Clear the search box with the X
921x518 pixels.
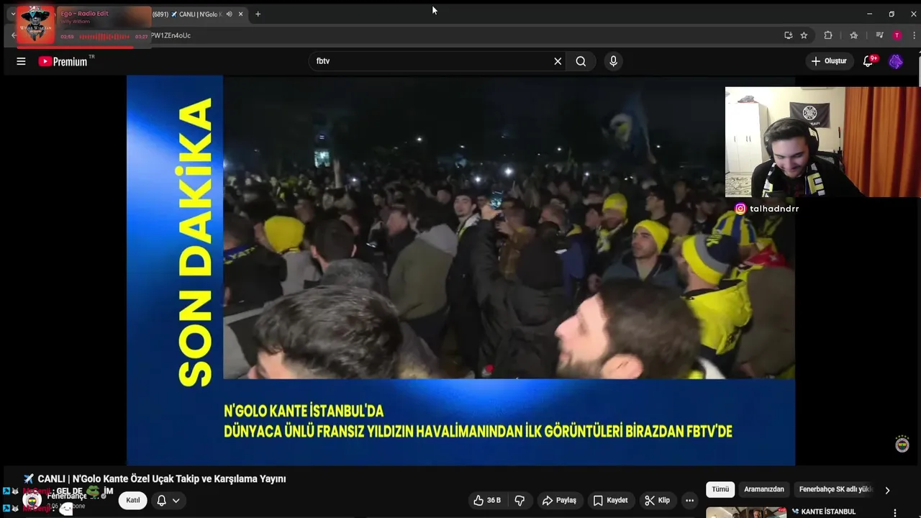558,61
